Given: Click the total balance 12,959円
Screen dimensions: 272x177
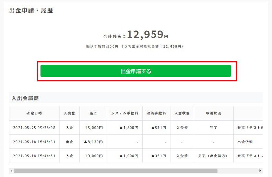Looking at the screenshot, I should click(147, 34).
